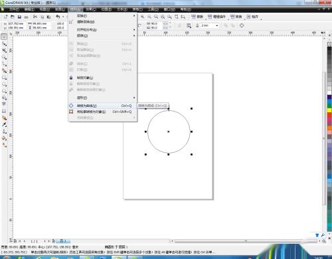Screen dimensions: 332x259
Task: Select the Crop tool in toolbox
Action: coord(4,50)
